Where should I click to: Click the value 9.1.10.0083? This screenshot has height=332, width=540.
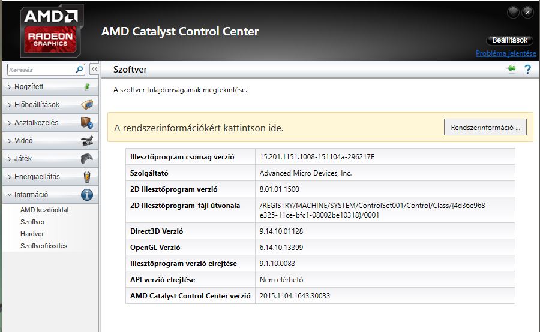[x=277, y=264]
